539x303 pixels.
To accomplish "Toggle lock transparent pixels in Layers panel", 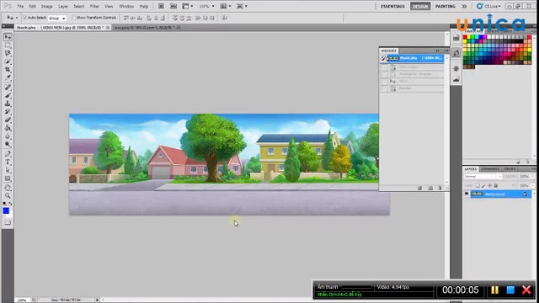I will click(x=478, y=185).
